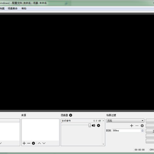Open the 台式音响 channel gear menu

click(98, 125)
